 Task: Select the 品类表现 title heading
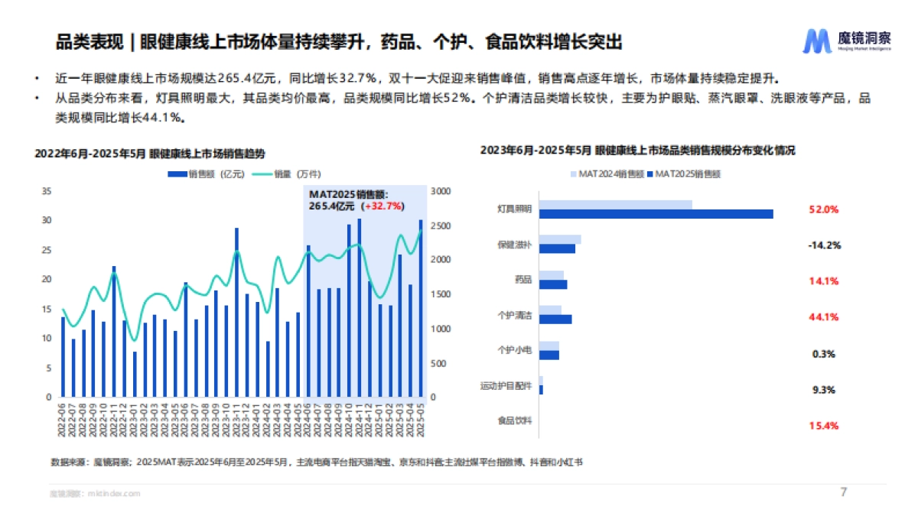[76, 41]
